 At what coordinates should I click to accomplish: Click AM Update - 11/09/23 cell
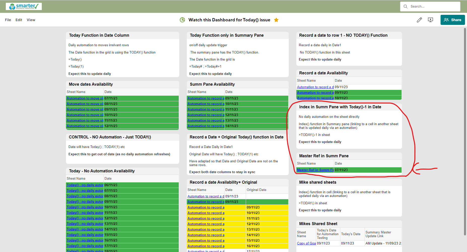pos(383,243)
